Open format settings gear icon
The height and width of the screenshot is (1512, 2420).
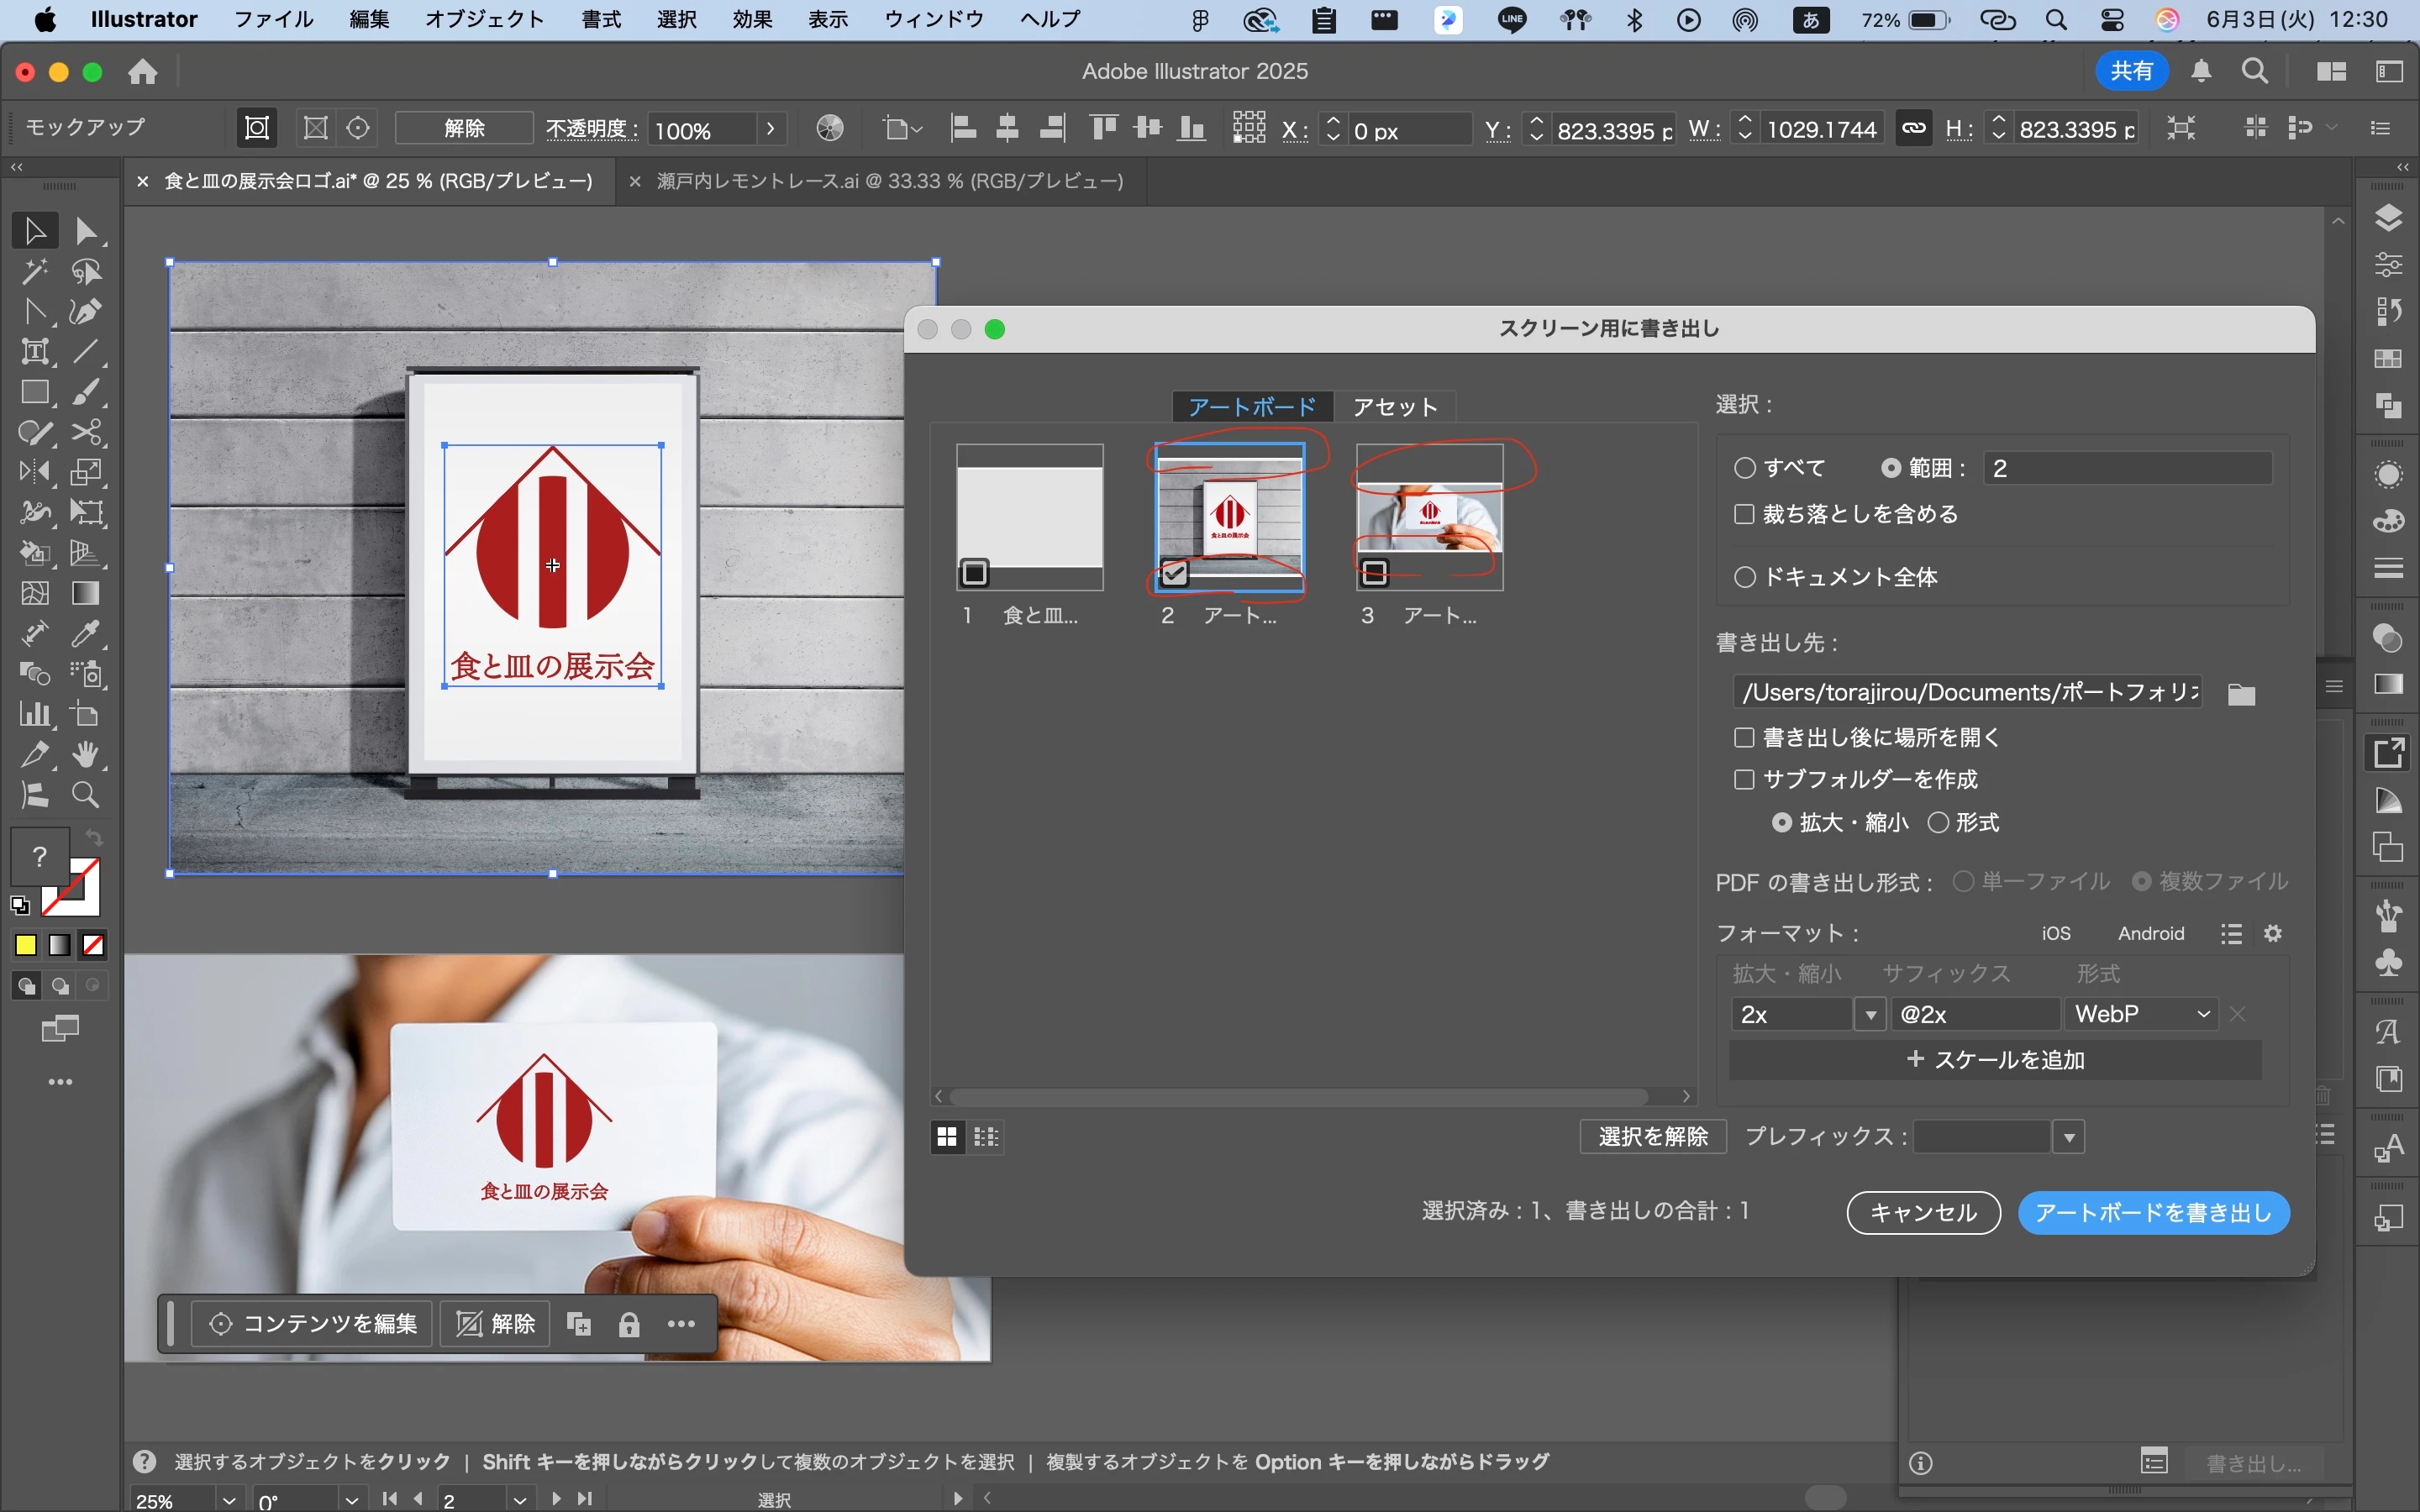click(2273, 933)
